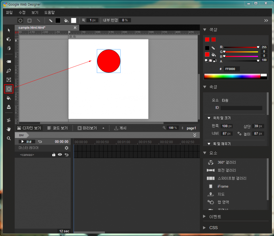
Task: Select the 3D stage rotate tool
Action: (9, 120)
